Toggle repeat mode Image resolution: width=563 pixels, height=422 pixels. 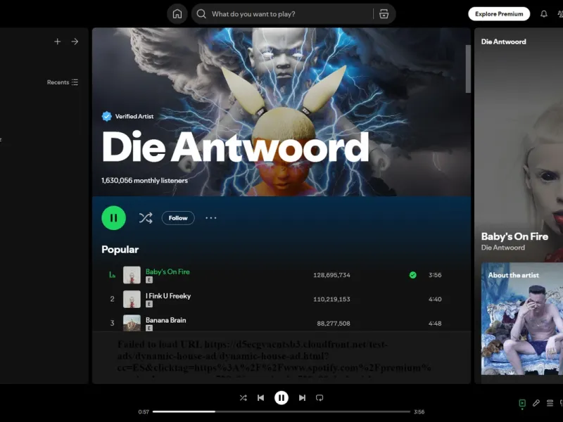[x=320, y=397]
